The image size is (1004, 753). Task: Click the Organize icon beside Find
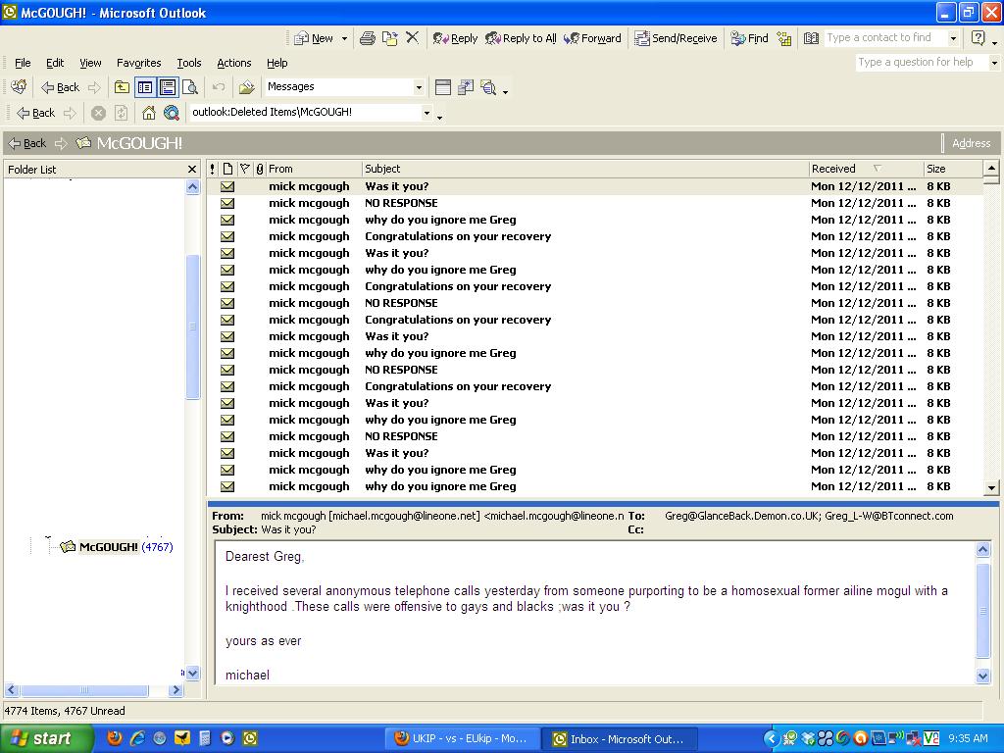click(x=783, y=38)
